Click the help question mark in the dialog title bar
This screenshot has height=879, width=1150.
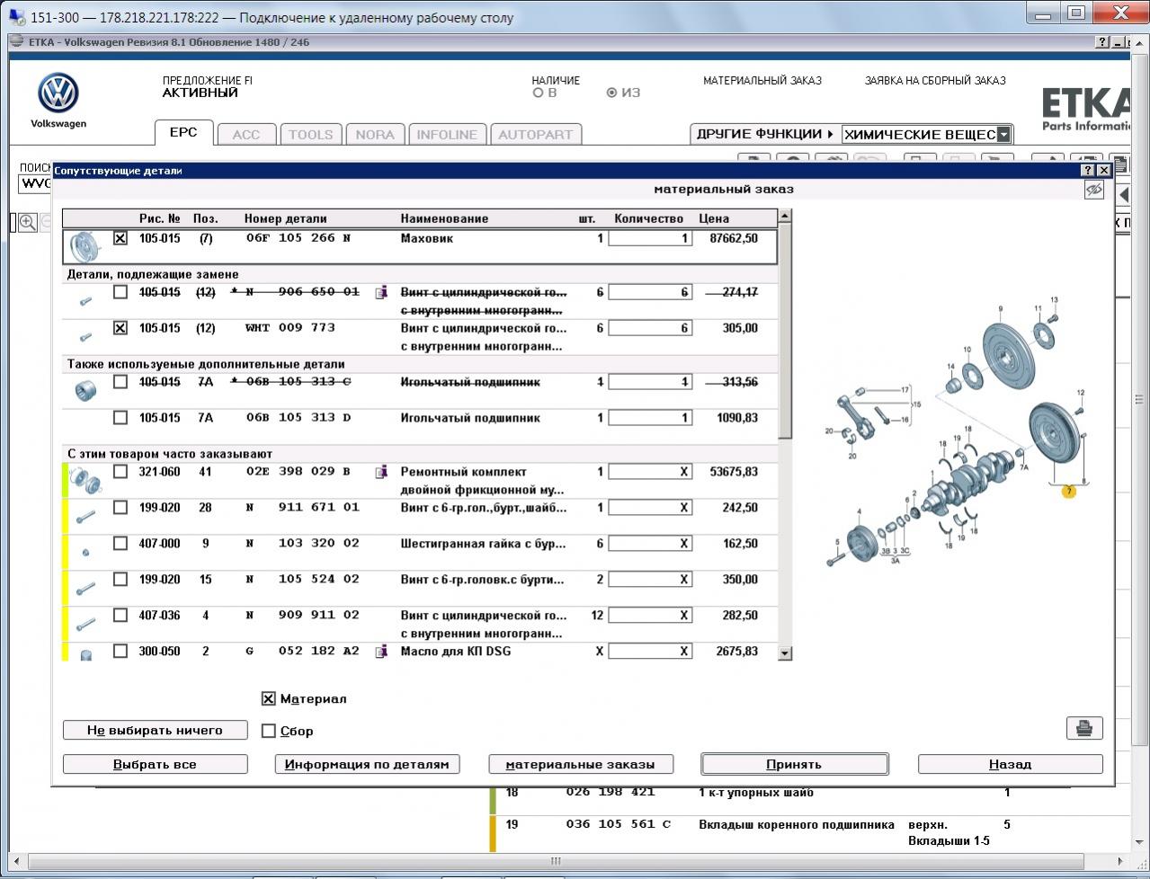tap(1088, 170)
